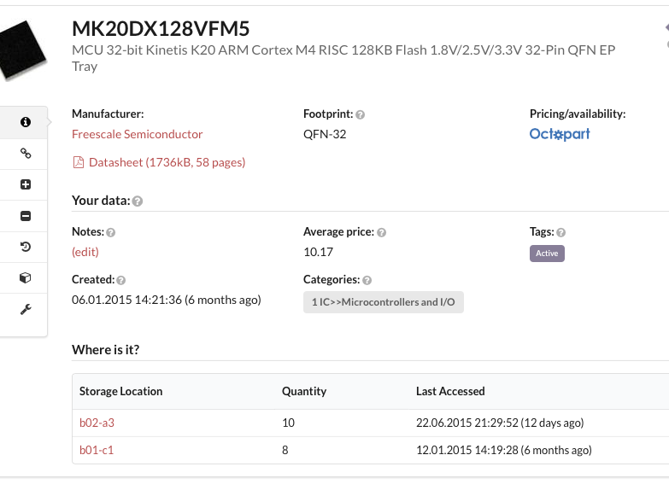
Task: Click the Octopart pricing logo link
Action: tap(560, 134)
